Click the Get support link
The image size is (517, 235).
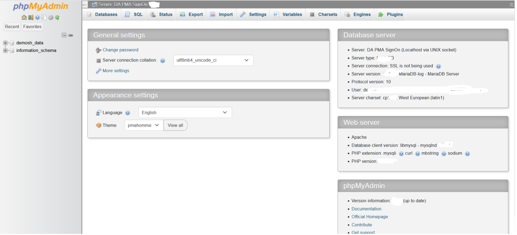[363, 232]
